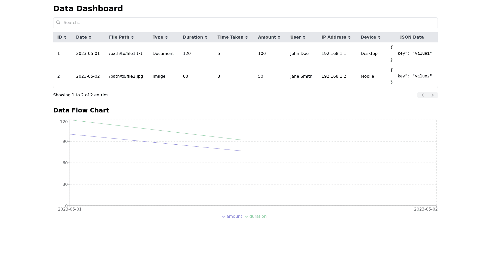Click the sort icon next to Amount header

pyautogui.click(x=278, y=37)
